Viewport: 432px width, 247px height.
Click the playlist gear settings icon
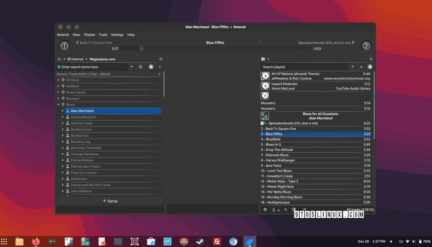point(370,67)
